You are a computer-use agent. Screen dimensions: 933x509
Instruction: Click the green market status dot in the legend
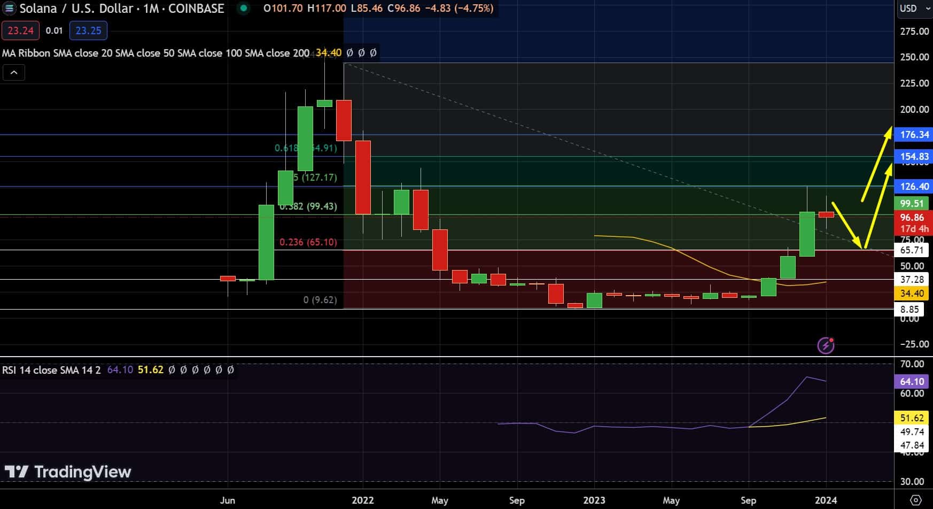point(244,9)
